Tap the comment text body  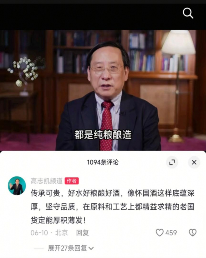[112, 207]
